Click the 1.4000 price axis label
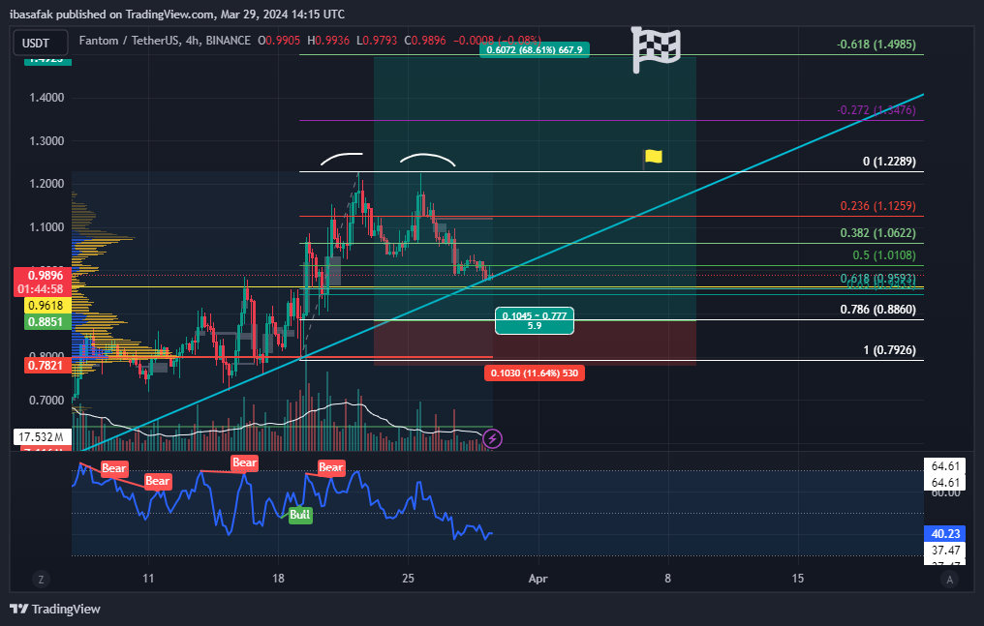984x626 pixels. click(x=47, y=98)
